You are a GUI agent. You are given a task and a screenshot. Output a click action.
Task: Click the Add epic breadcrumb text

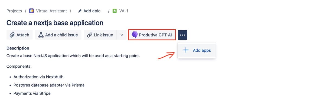coord(92,11)
